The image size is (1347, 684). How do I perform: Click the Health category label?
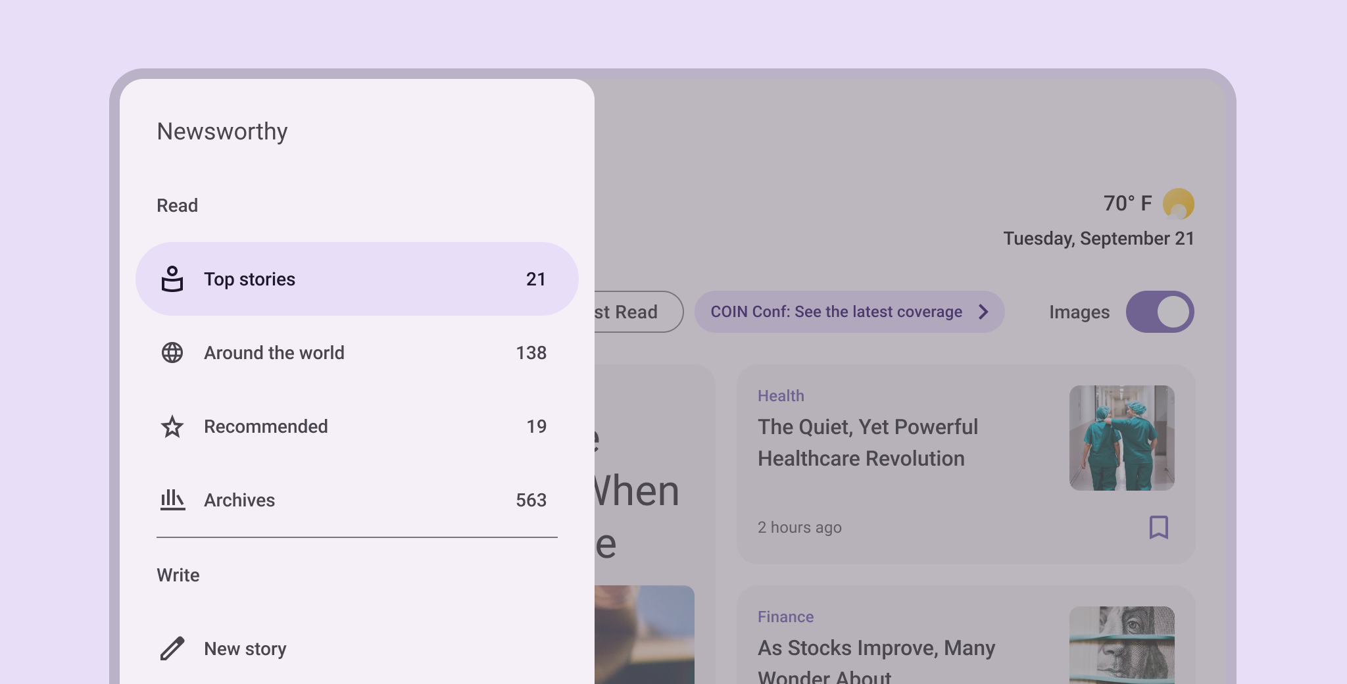[x=781, y=396]
